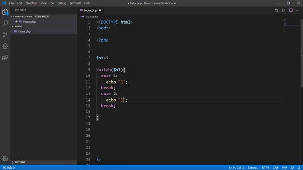
Task: Click index.php in the breadcrumb
Action: (x=92, y=17)
